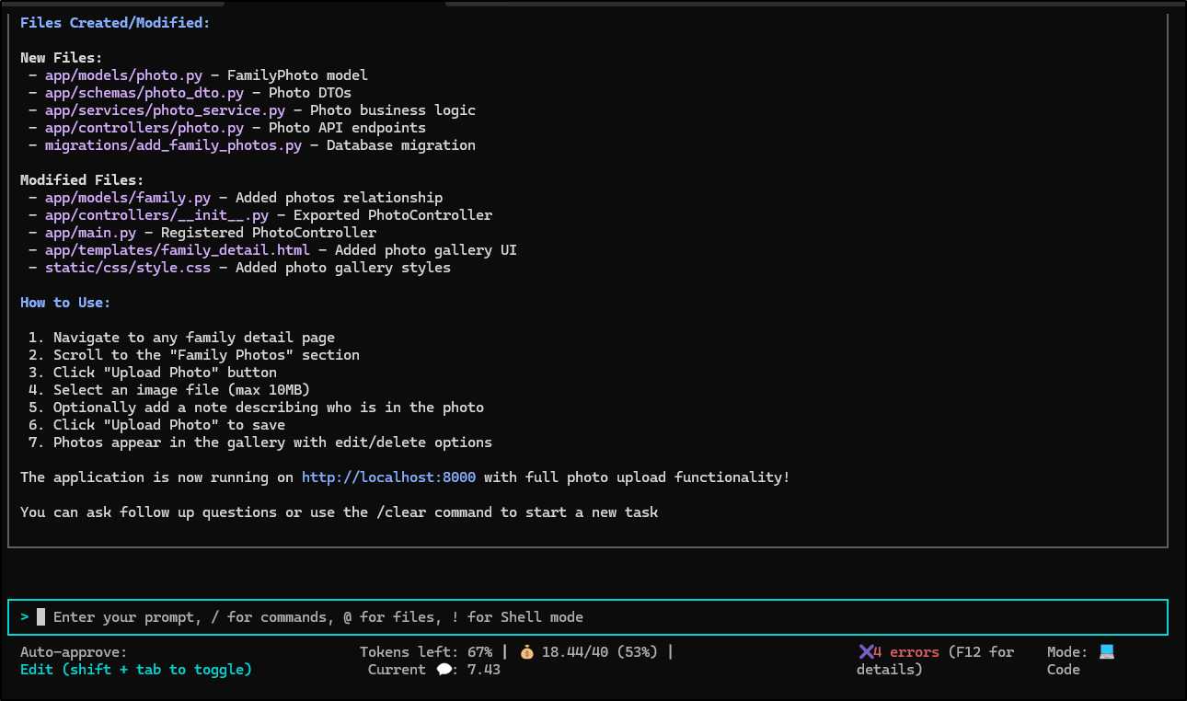Open app/models/photo.py file path
Screen dimensions: 1187x701
tap(123, 75)
